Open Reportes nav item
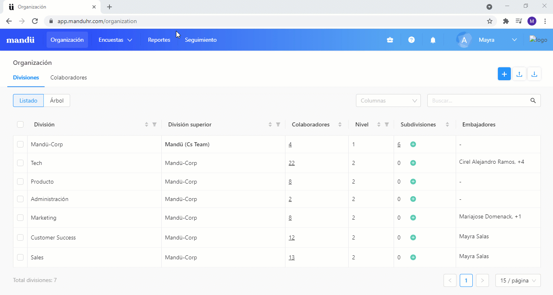This screenshot has width=553, height=295. pyautogui.click(x=159, y=40)
